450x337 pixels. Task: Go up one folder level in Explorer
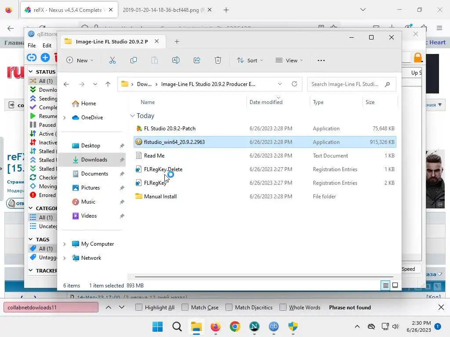(108, 84)
